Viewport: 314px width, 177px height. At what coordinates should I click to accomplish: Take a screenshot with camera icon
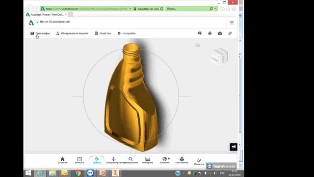220,33
